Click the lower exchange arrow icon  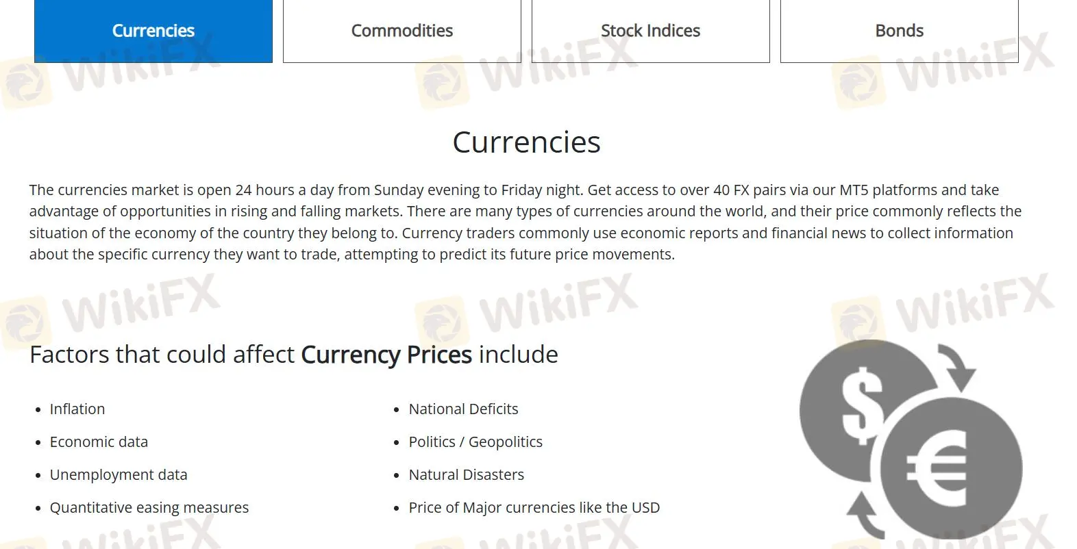point(866,515)
